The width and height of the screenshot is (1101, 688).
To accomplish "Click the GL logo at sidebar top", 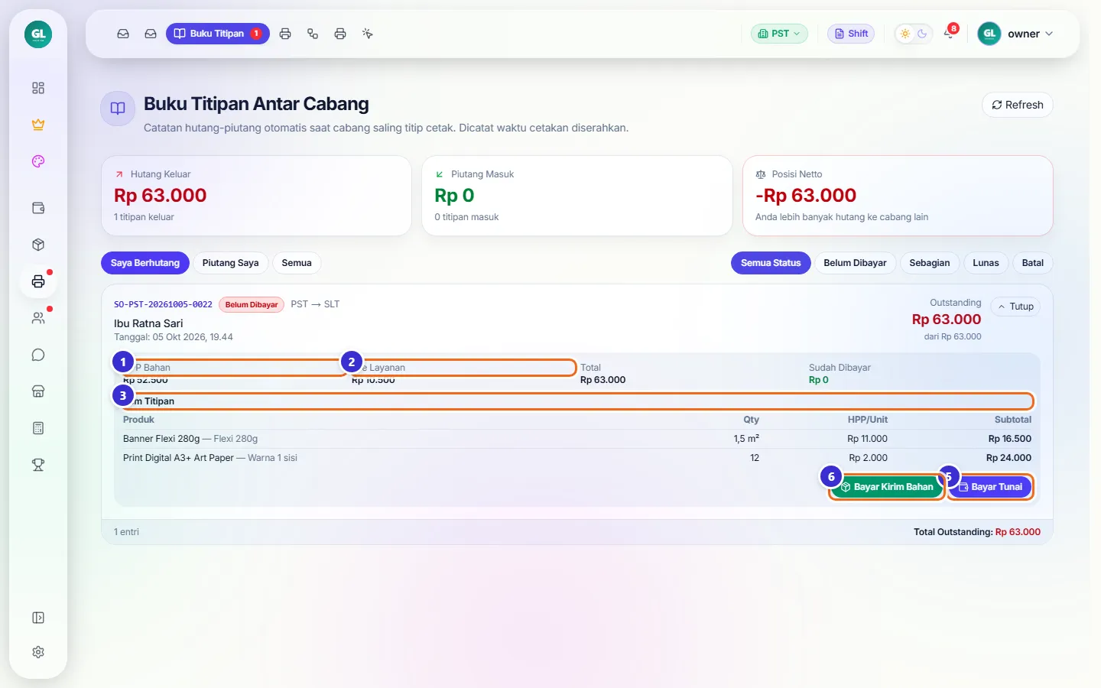I will [38, 34].
